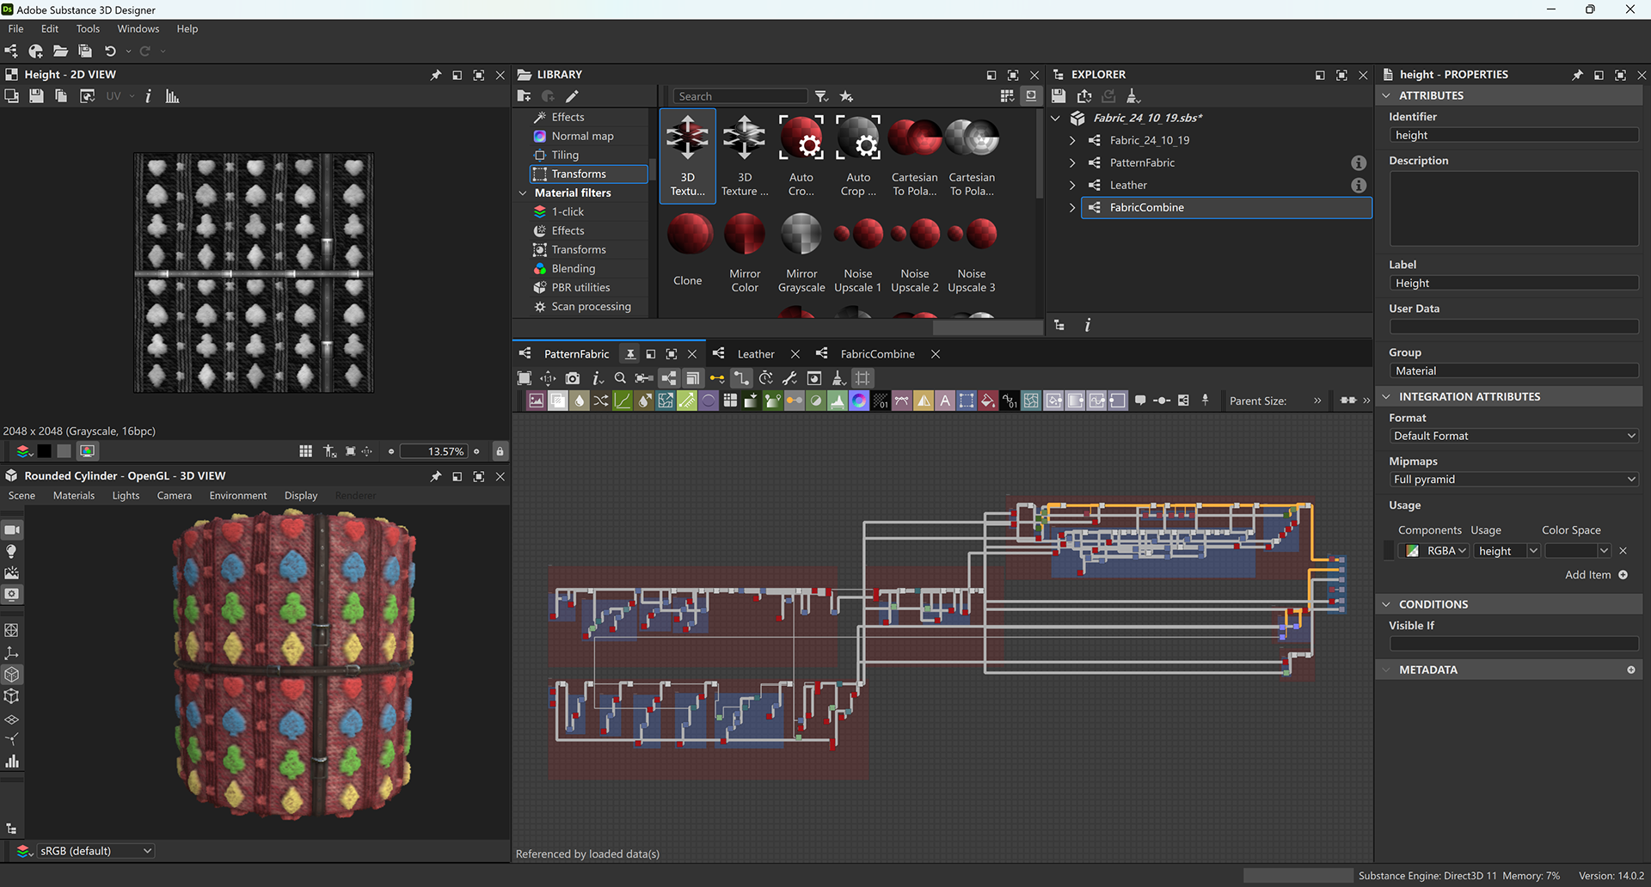Click the undo arrow in main toolbar
The height and width of the screenshot is (887, 1651).
point(110,52)
